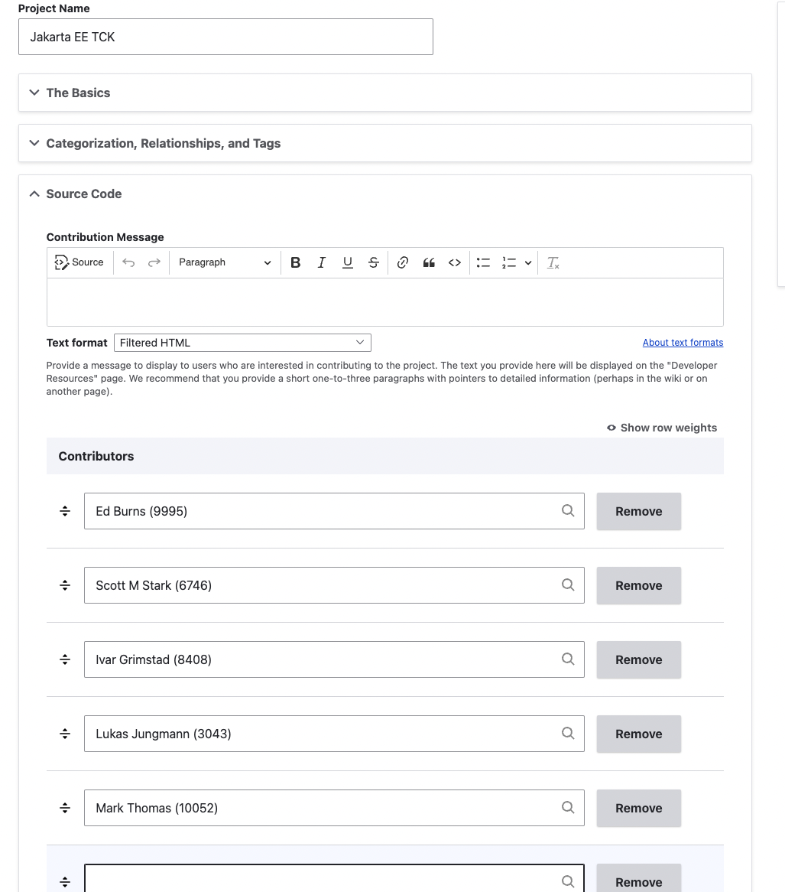Image resolution: width=785 pixels, height=892 pixels.
Task: Show row weights for contributors
Action: [662, 428]
